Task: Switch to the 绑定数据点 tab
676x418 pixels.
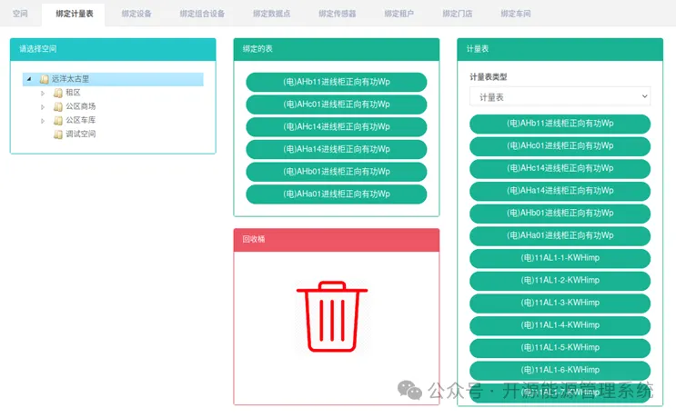Action: click(272, 14)
